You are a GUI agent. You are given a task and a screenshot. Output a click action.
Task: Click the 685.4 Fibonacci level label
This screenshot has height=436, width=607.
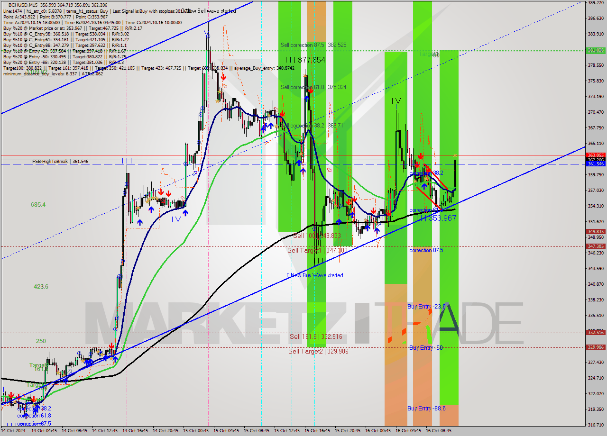[38, 205]
